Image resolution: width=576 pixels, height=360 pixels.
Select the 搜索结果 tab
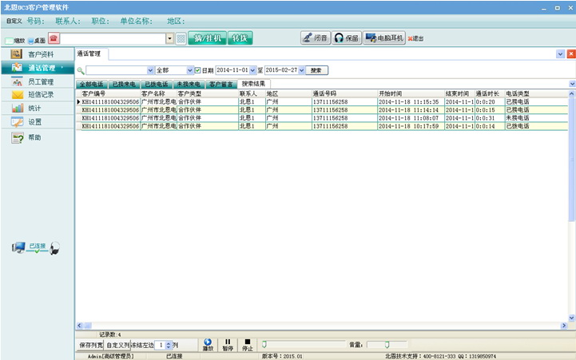pyautogui.click(x=253, y=84)
